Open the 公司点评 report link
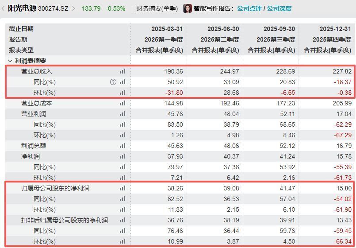The width and height of the screenshot is (356, 248). click(249, 9)
